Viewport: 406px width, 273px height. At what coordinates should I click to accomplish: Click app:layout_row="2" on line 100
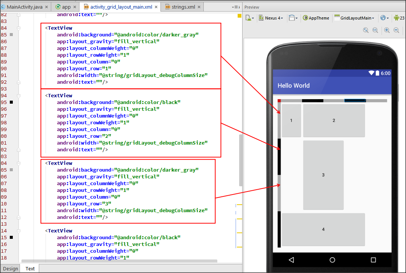point(84,136)
